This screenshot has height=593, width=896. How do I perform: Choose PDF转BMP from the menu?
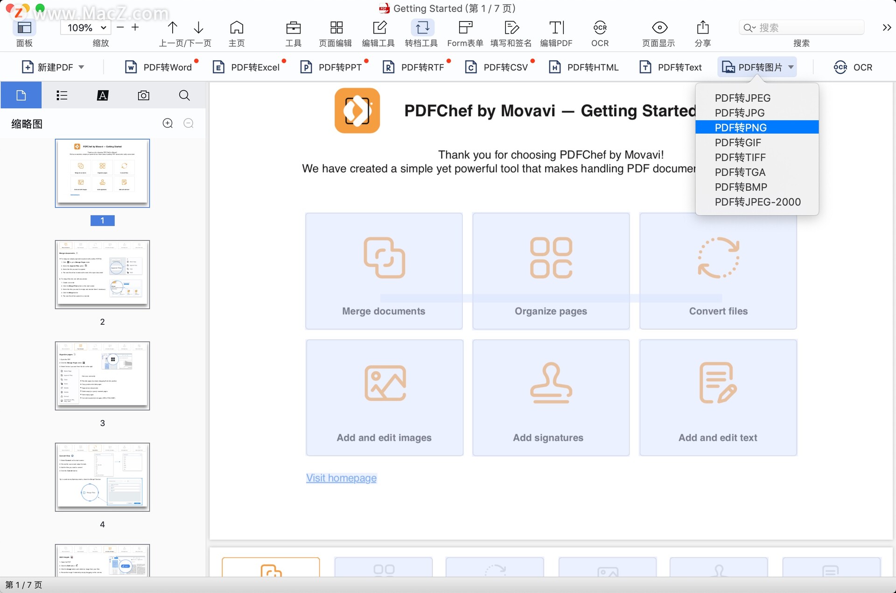[x=757, y=187]
